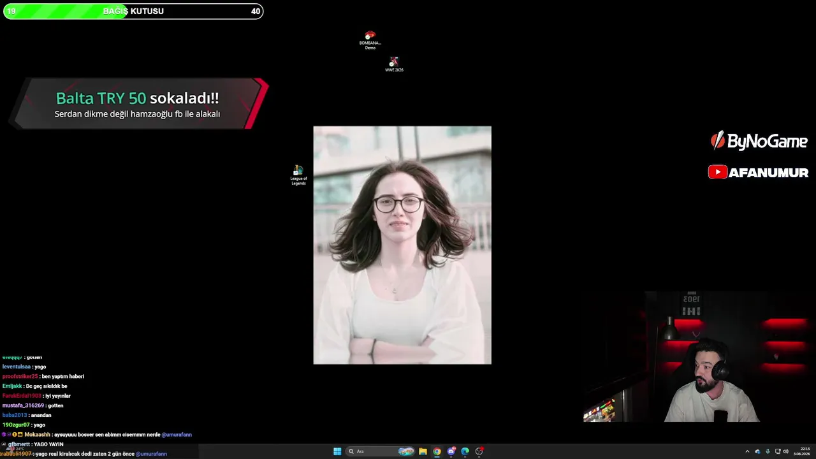Click the portrait photo of the woman
816x459 pixels.
pos(402,245)
